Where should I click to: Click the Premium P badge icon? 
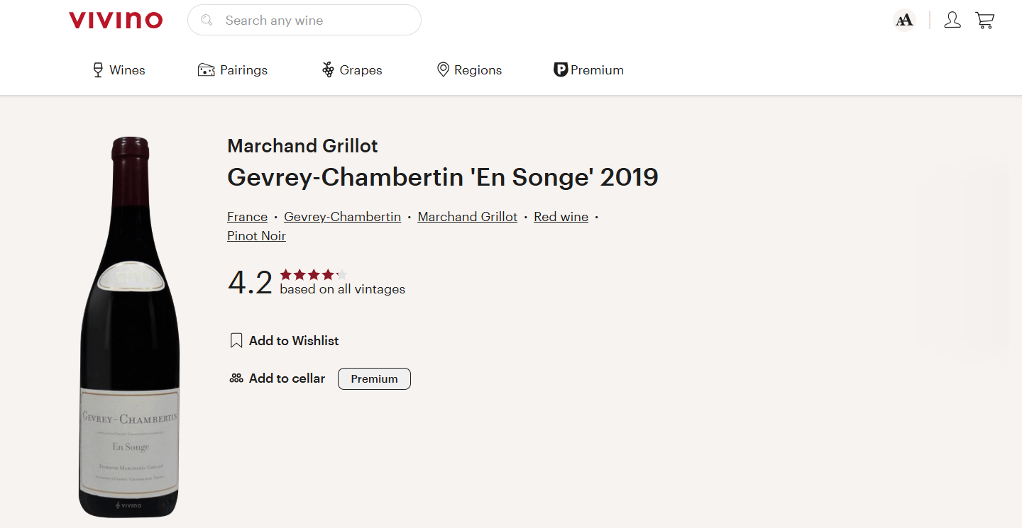click(561, 69)
